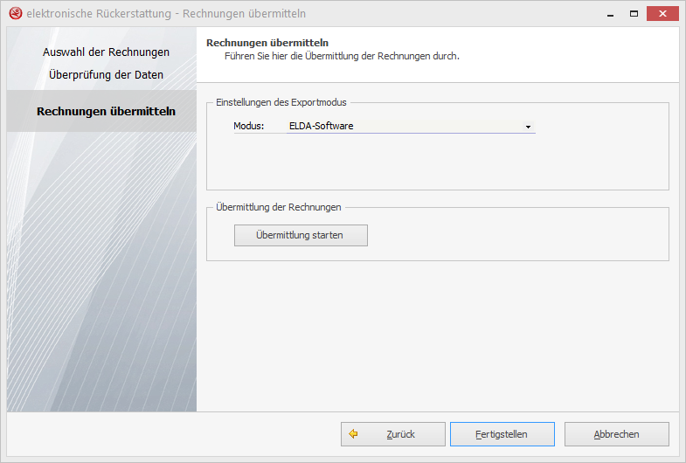
Task: Click the yellow arrow icon on Zurück
Action: [354, 434]
